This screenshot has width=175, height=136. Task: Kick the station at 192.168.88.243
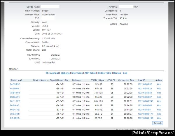(159, 101)
